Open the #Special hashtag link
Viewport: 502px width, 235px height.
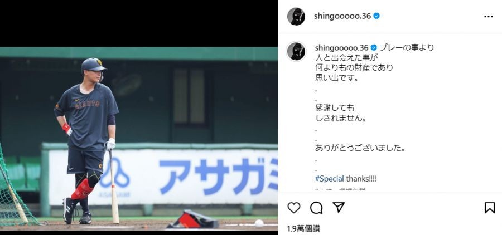[330, 179]
